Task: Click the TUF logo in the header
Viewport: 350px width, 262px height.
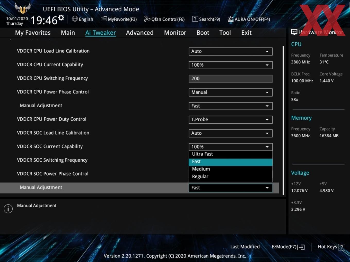Action: point(23,8)
